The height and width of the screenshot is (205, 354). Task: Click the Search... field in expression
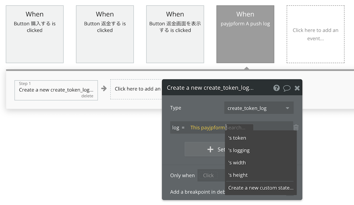point(239,127)
